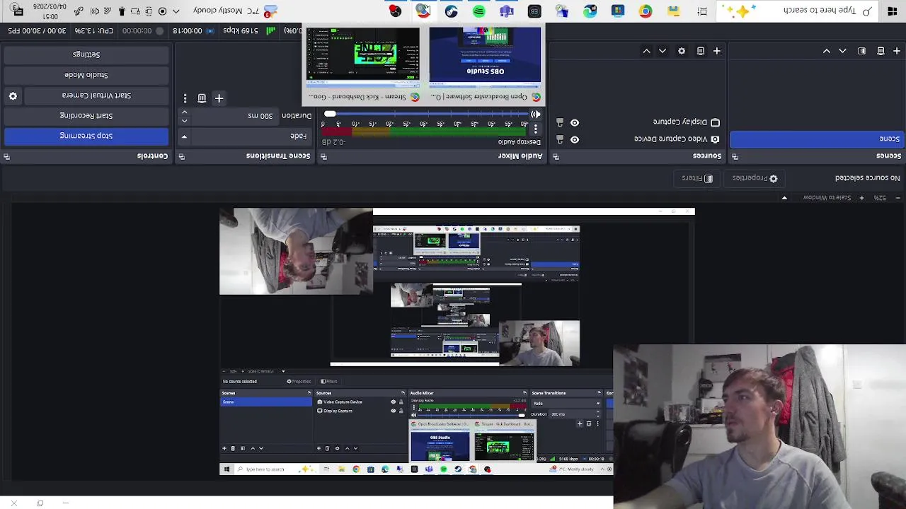Image resolution: width=906 pixels, height=509 pixels.
Task: Select Display Capture source row
Action: 637,122
